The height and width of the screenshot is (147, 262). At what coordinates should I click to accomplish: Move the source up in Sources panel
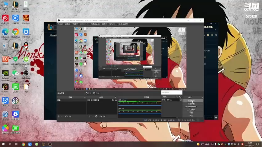[x=101, y=116]
